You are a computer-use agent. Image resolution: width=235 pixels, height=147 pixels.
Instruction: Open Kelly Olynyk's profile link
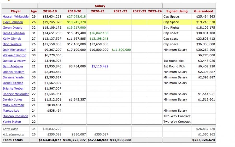pyautogui.click(x=12, y=39)
